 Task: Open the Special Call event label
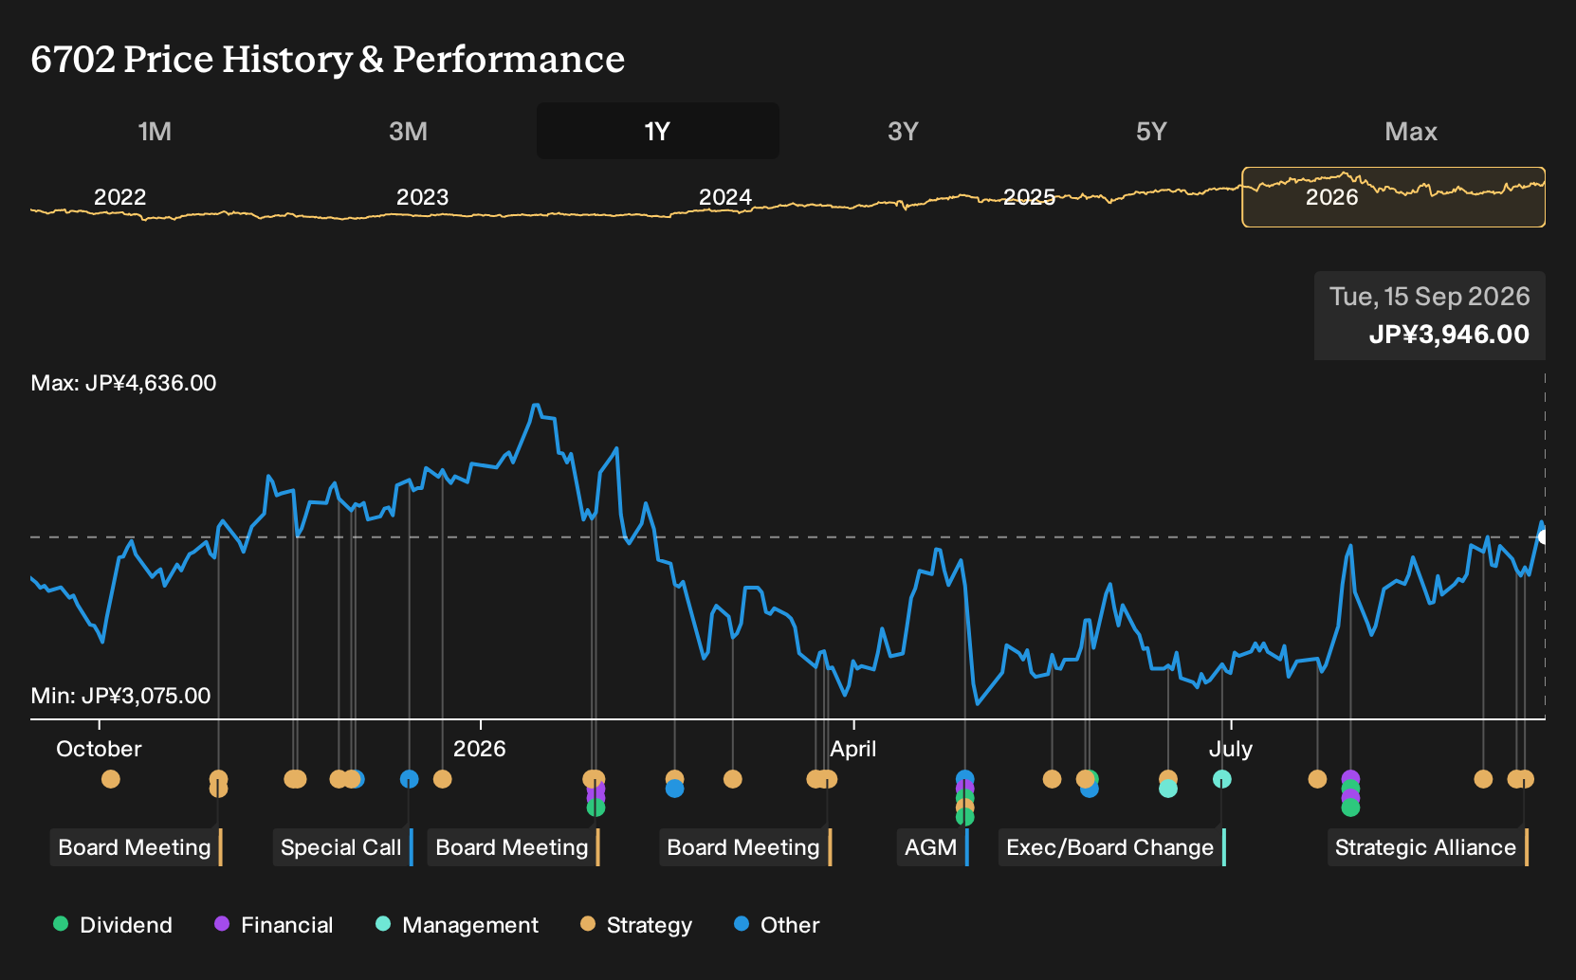342,847
